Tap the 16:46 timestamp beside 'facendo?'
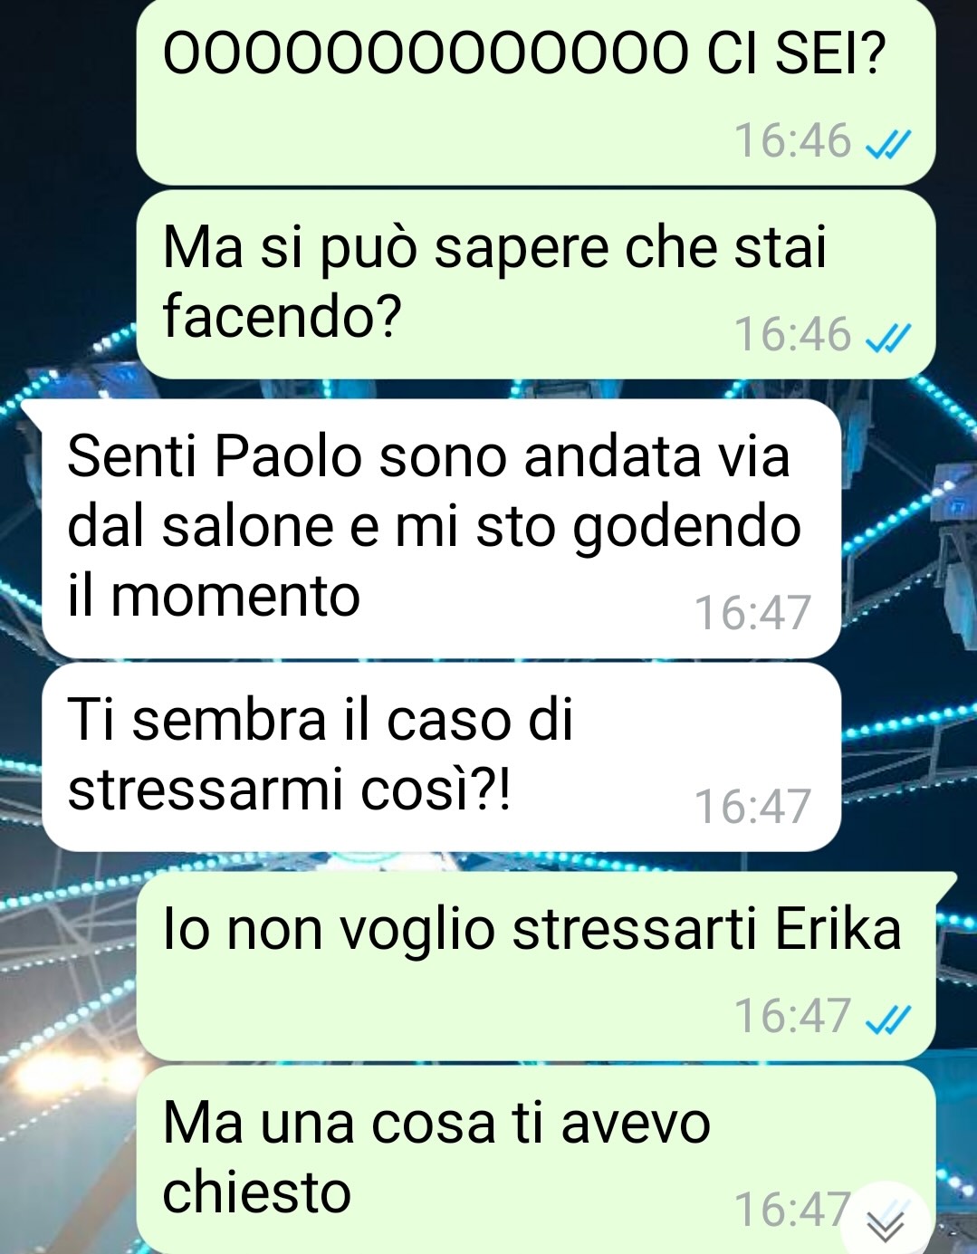977x1254 pixels. pos(792,334)
